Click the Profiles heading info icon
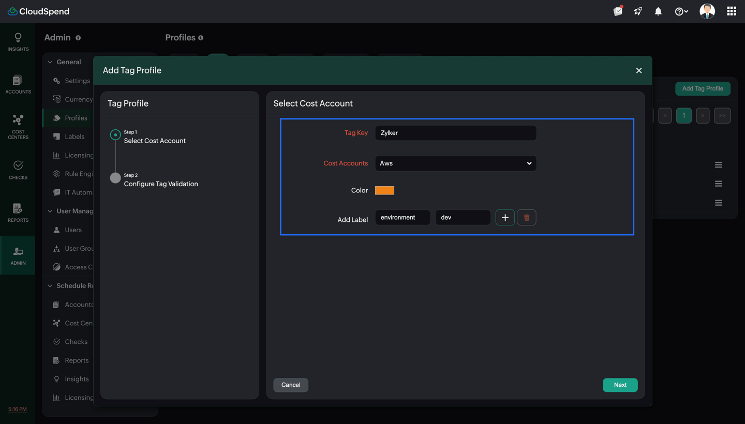745x424 pixels. (x=201, y=38)
